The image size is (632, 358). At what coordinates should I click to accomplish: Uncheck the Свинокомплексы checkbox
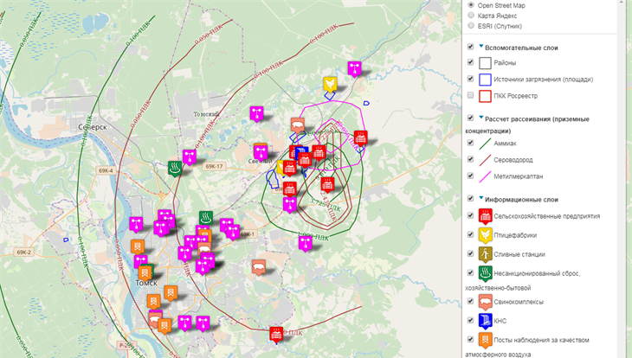(x=470, y=301)
